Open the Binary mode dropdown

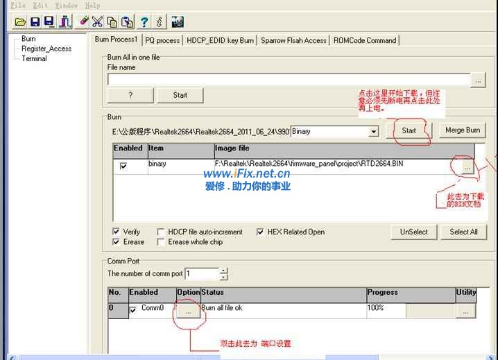coord(374,131)
